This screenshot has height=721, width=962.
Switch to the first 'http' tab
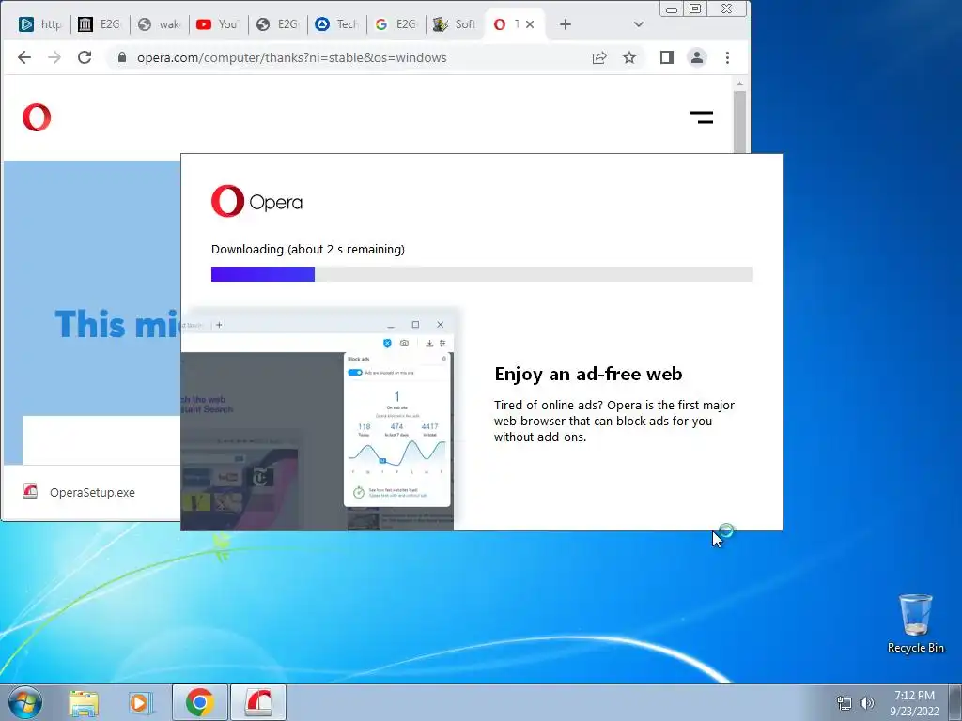(40, 24)
